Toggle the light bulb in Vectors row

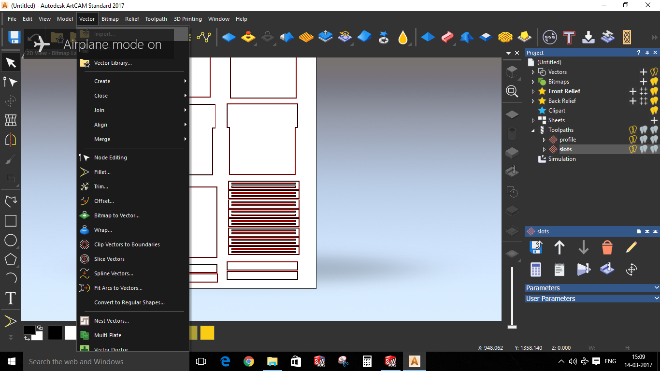click(654, 72)
